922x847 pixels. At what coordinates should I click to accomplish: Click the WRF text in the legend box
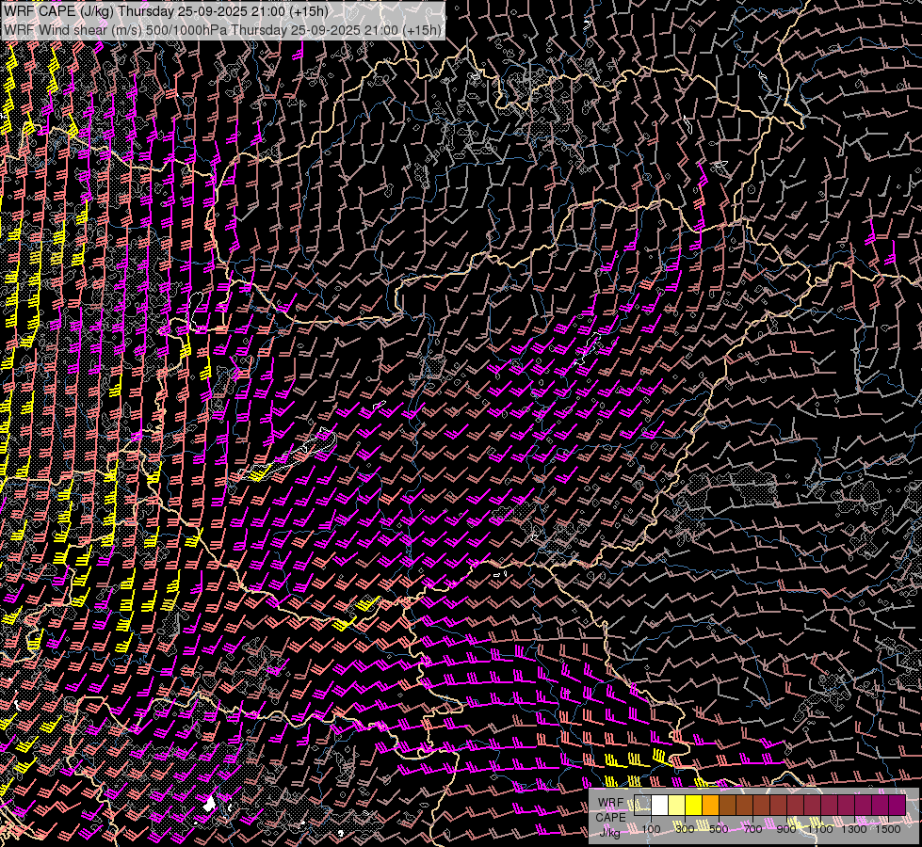point(610,802)
